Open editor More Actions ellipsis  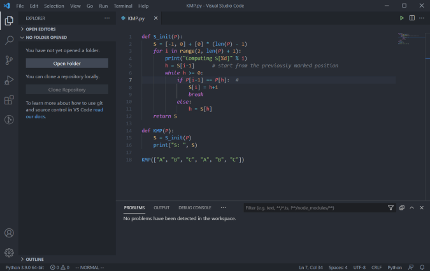coord(422,18)
